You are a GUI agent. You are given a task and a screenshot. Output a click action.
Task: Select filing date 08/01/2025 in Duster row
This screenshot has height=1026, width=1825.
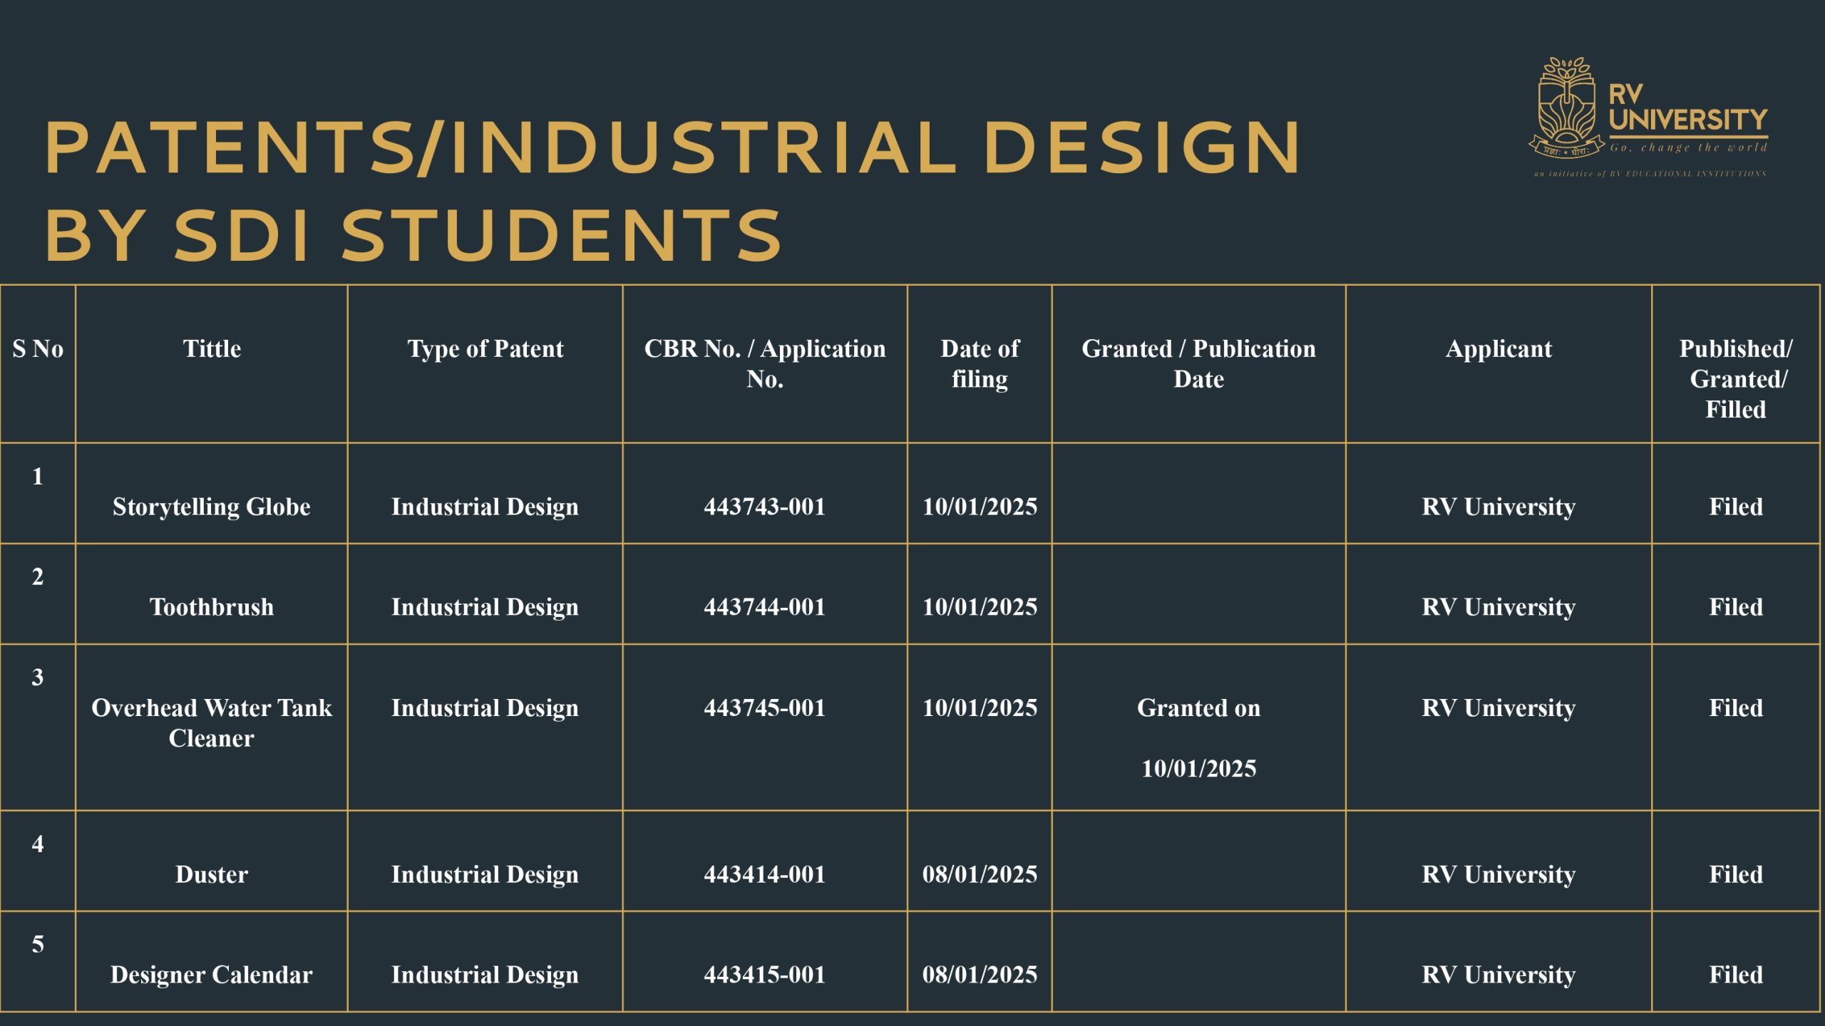point(980,874)
